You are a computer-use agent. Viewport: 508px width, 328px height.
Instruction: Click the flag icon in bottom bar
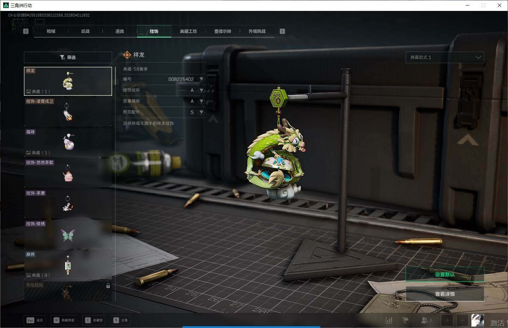405,320
